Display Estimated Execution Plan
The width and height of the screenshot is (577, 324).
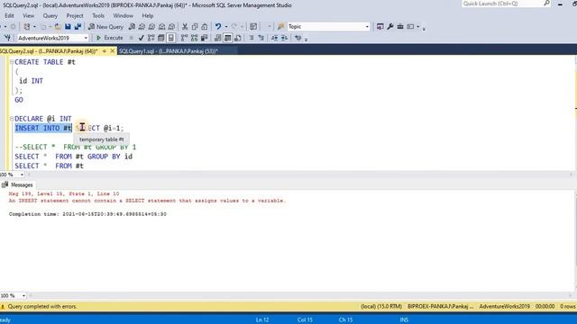coord(151,38)
